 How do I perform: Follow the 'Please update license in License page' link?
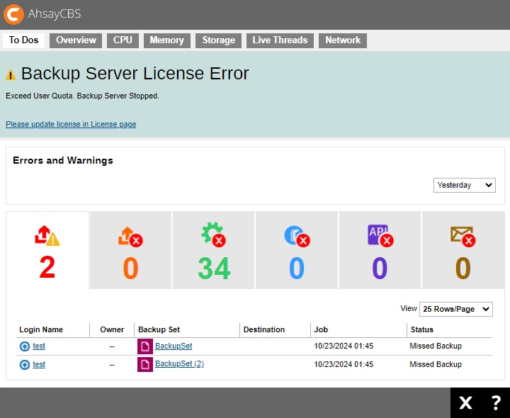(x=71, y=124)
